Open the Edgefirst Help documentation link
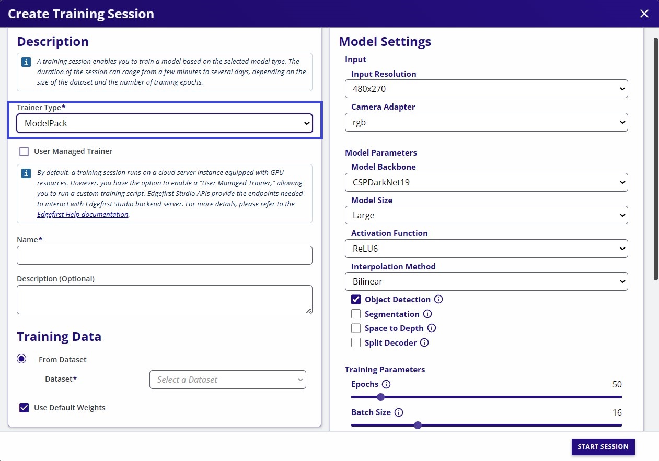Image resolution: width=659 pixels, height=461 pixels. 82,214
